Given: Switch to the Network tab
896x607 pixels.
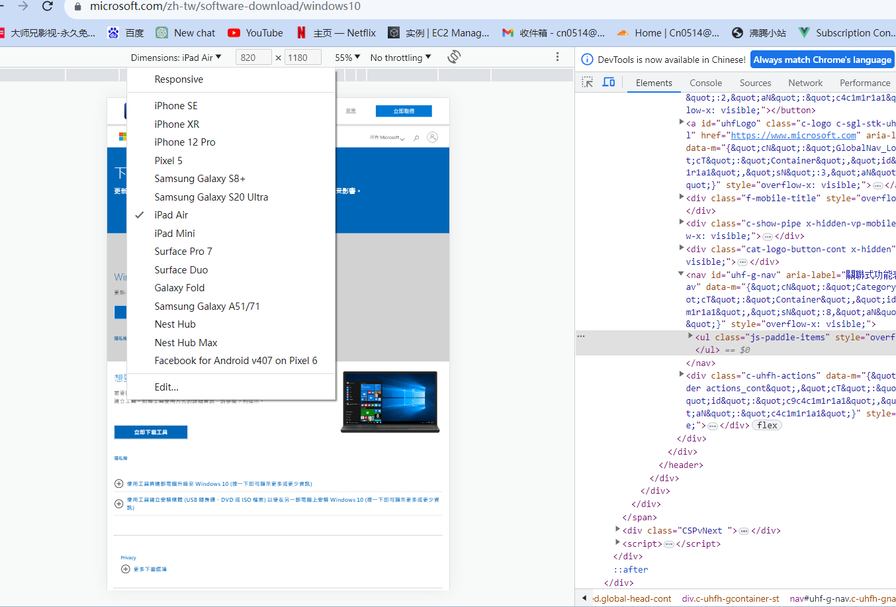Looking at the screenshot, I should point(805,83).
